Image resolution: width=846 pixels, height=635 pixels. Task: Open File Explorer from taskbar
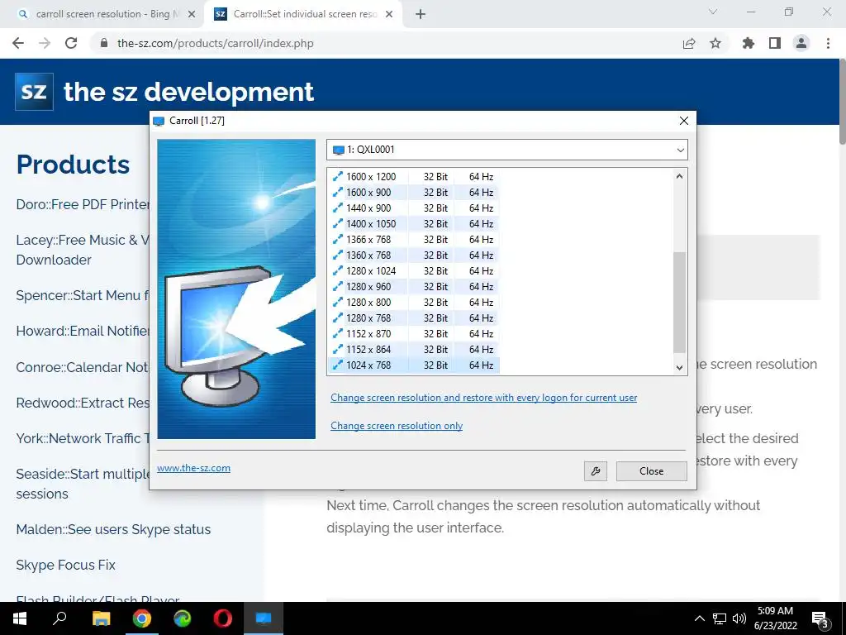click(101, 618)
